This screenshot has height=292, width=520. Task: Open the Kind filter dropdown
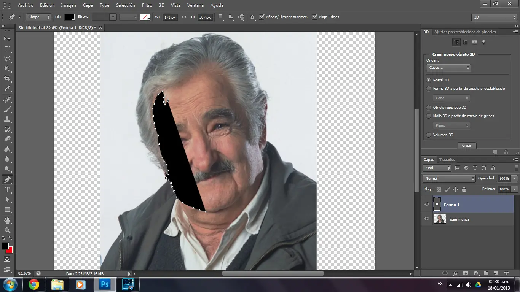click(x=437, y=168)
